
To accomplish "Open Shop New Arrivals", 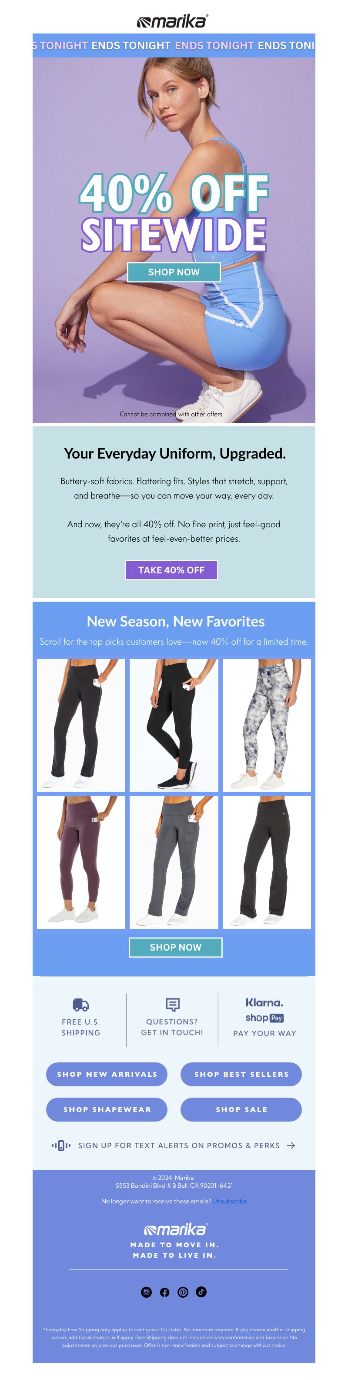I will pos(107,1074).
